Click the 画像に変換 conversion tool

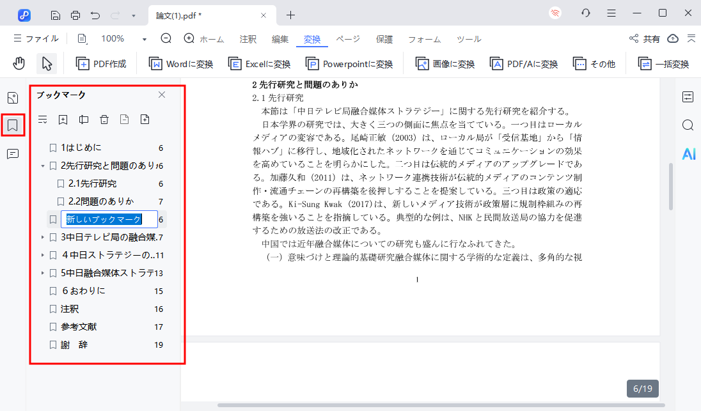click(444, 63)
